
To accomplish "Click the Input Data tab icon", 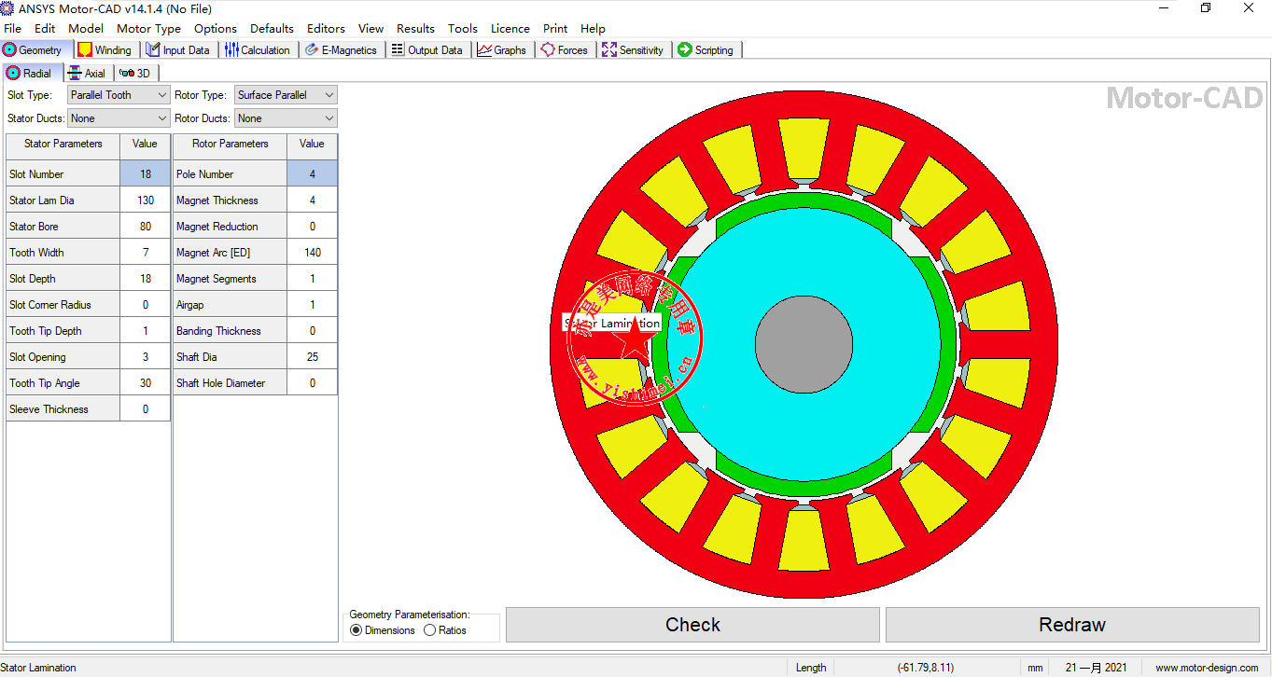I will point(153,49).
